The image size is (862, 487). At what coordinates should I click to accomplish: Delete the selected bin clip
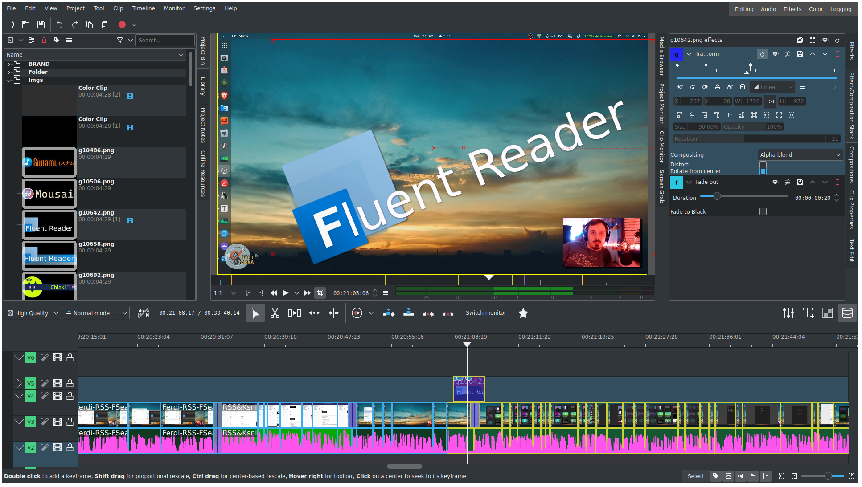(44, 41)
